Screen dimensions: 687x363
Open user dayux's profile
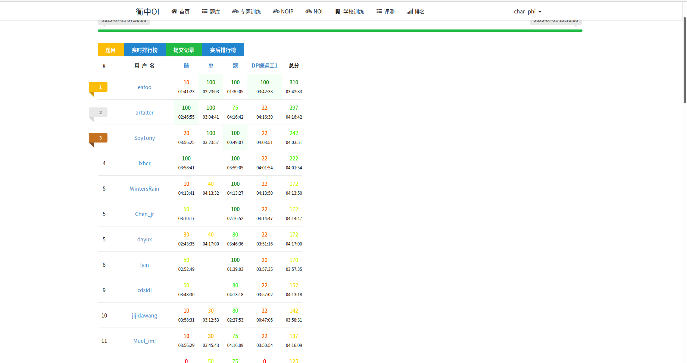(x=144, y=239)
